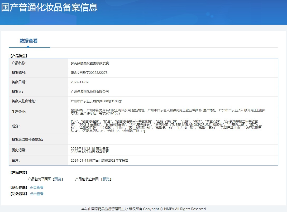
Task: Click the NMPA copyright footer text
Action: tap(143, 209)
